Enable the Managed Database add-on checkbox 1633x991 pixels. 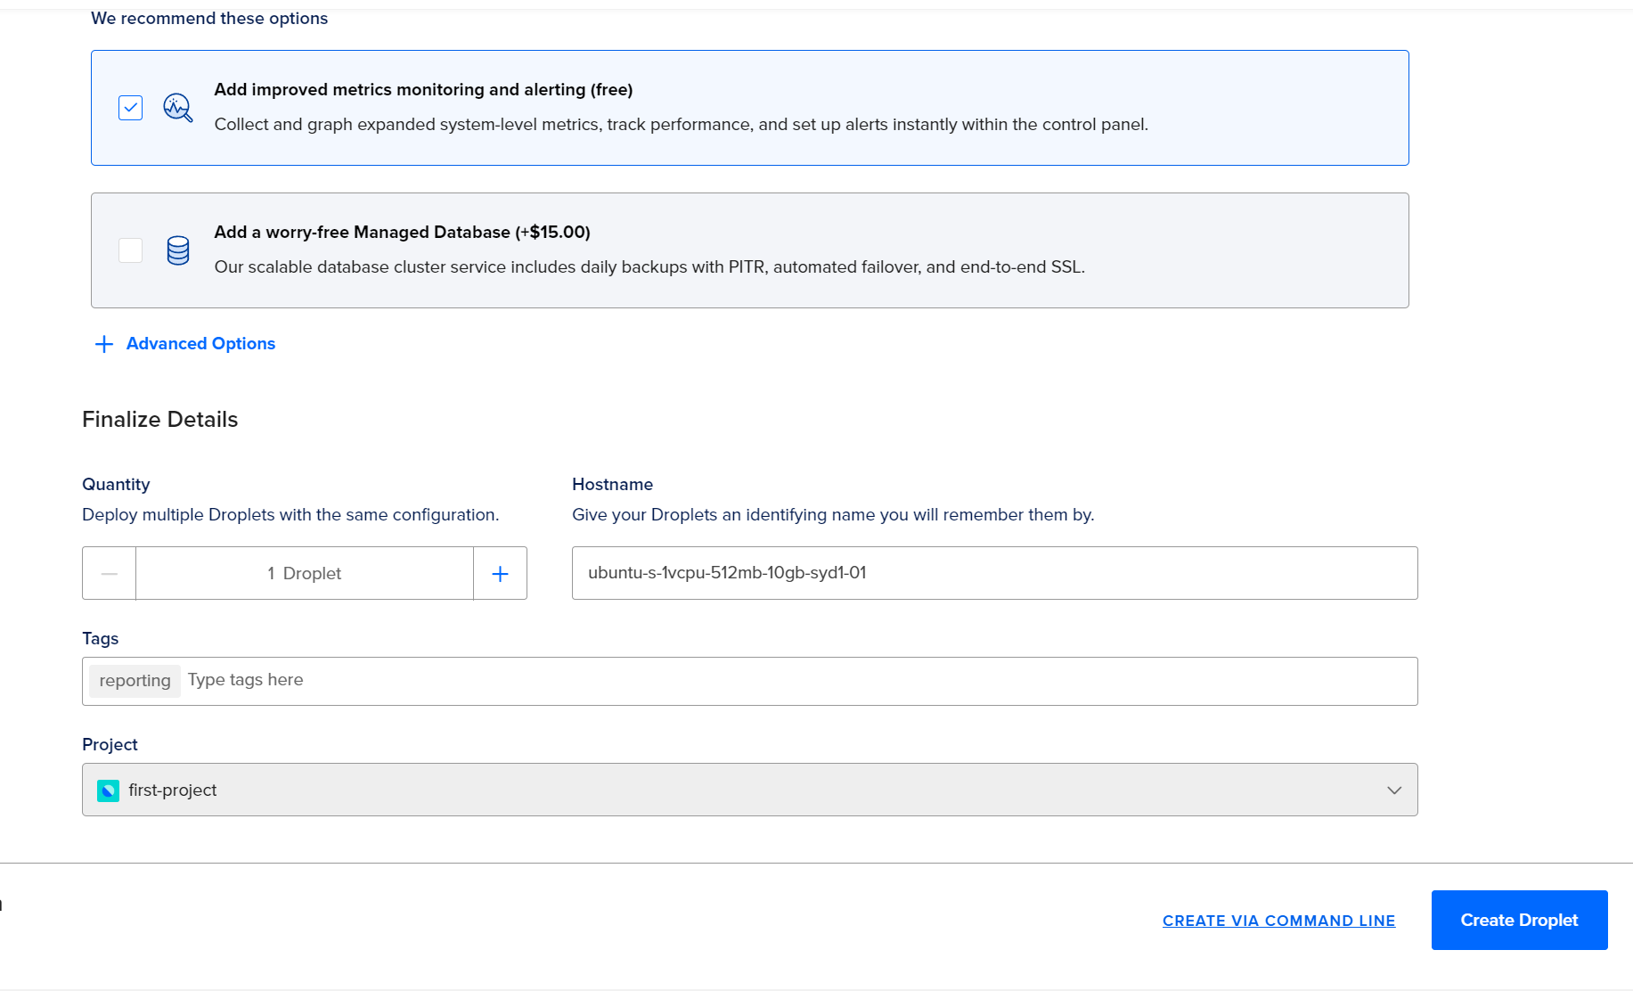(131, 250)
